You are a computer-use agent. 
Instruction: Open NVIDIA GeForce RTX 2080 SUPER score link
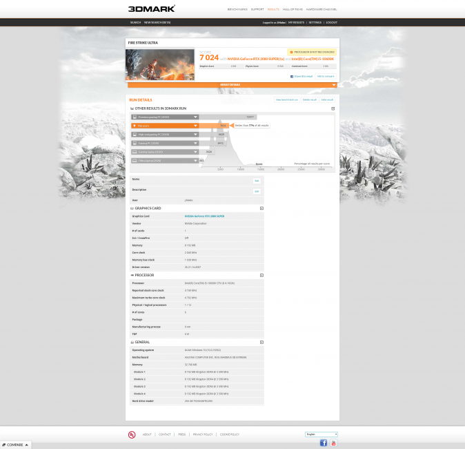tap(256, 59)
